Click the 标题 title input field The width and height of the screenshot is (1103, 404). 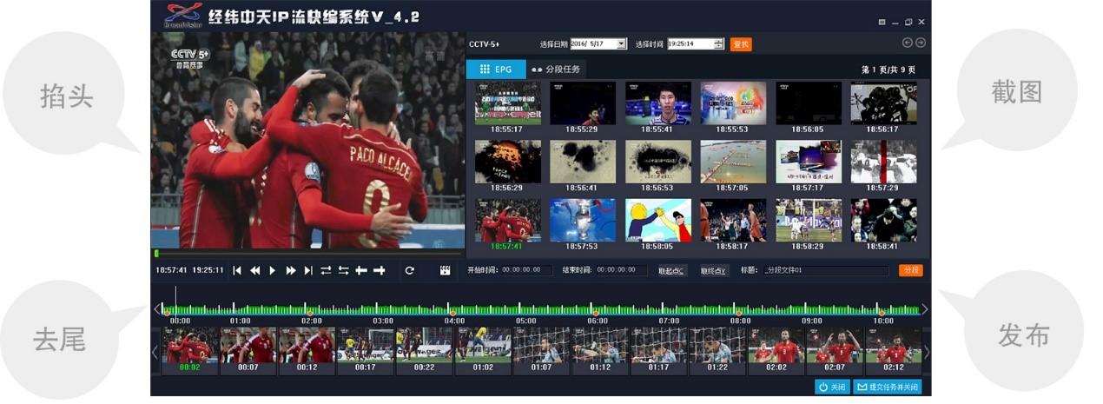pos(825,270)
